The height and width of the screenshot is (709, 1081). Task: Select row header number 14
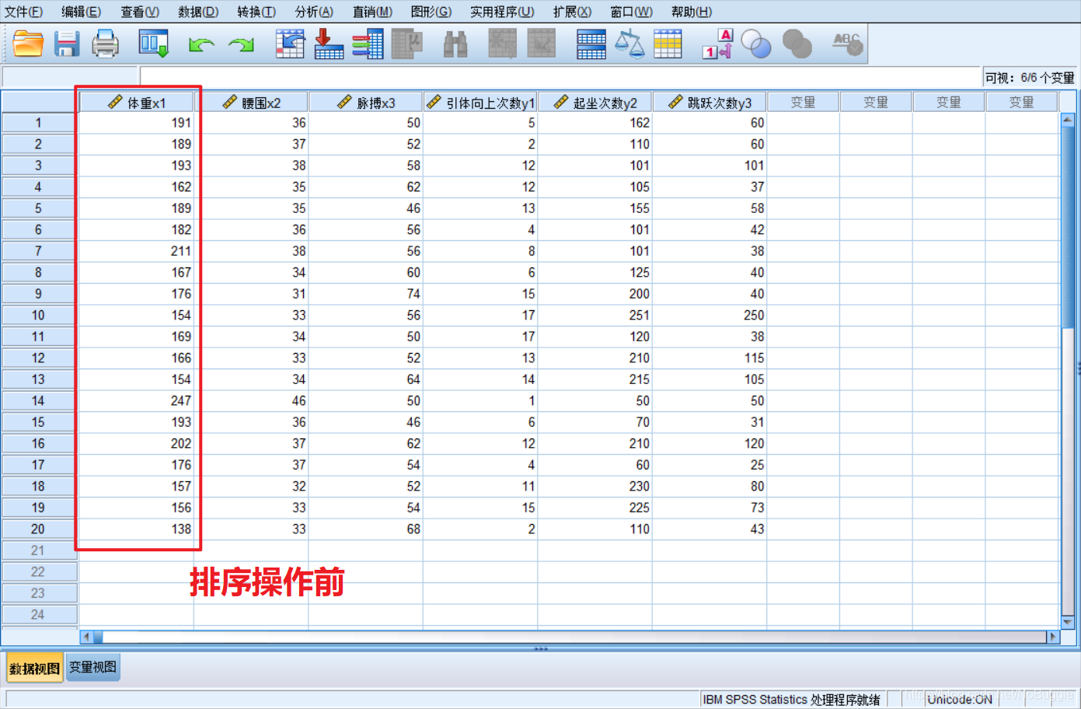(x=39, y=400)
